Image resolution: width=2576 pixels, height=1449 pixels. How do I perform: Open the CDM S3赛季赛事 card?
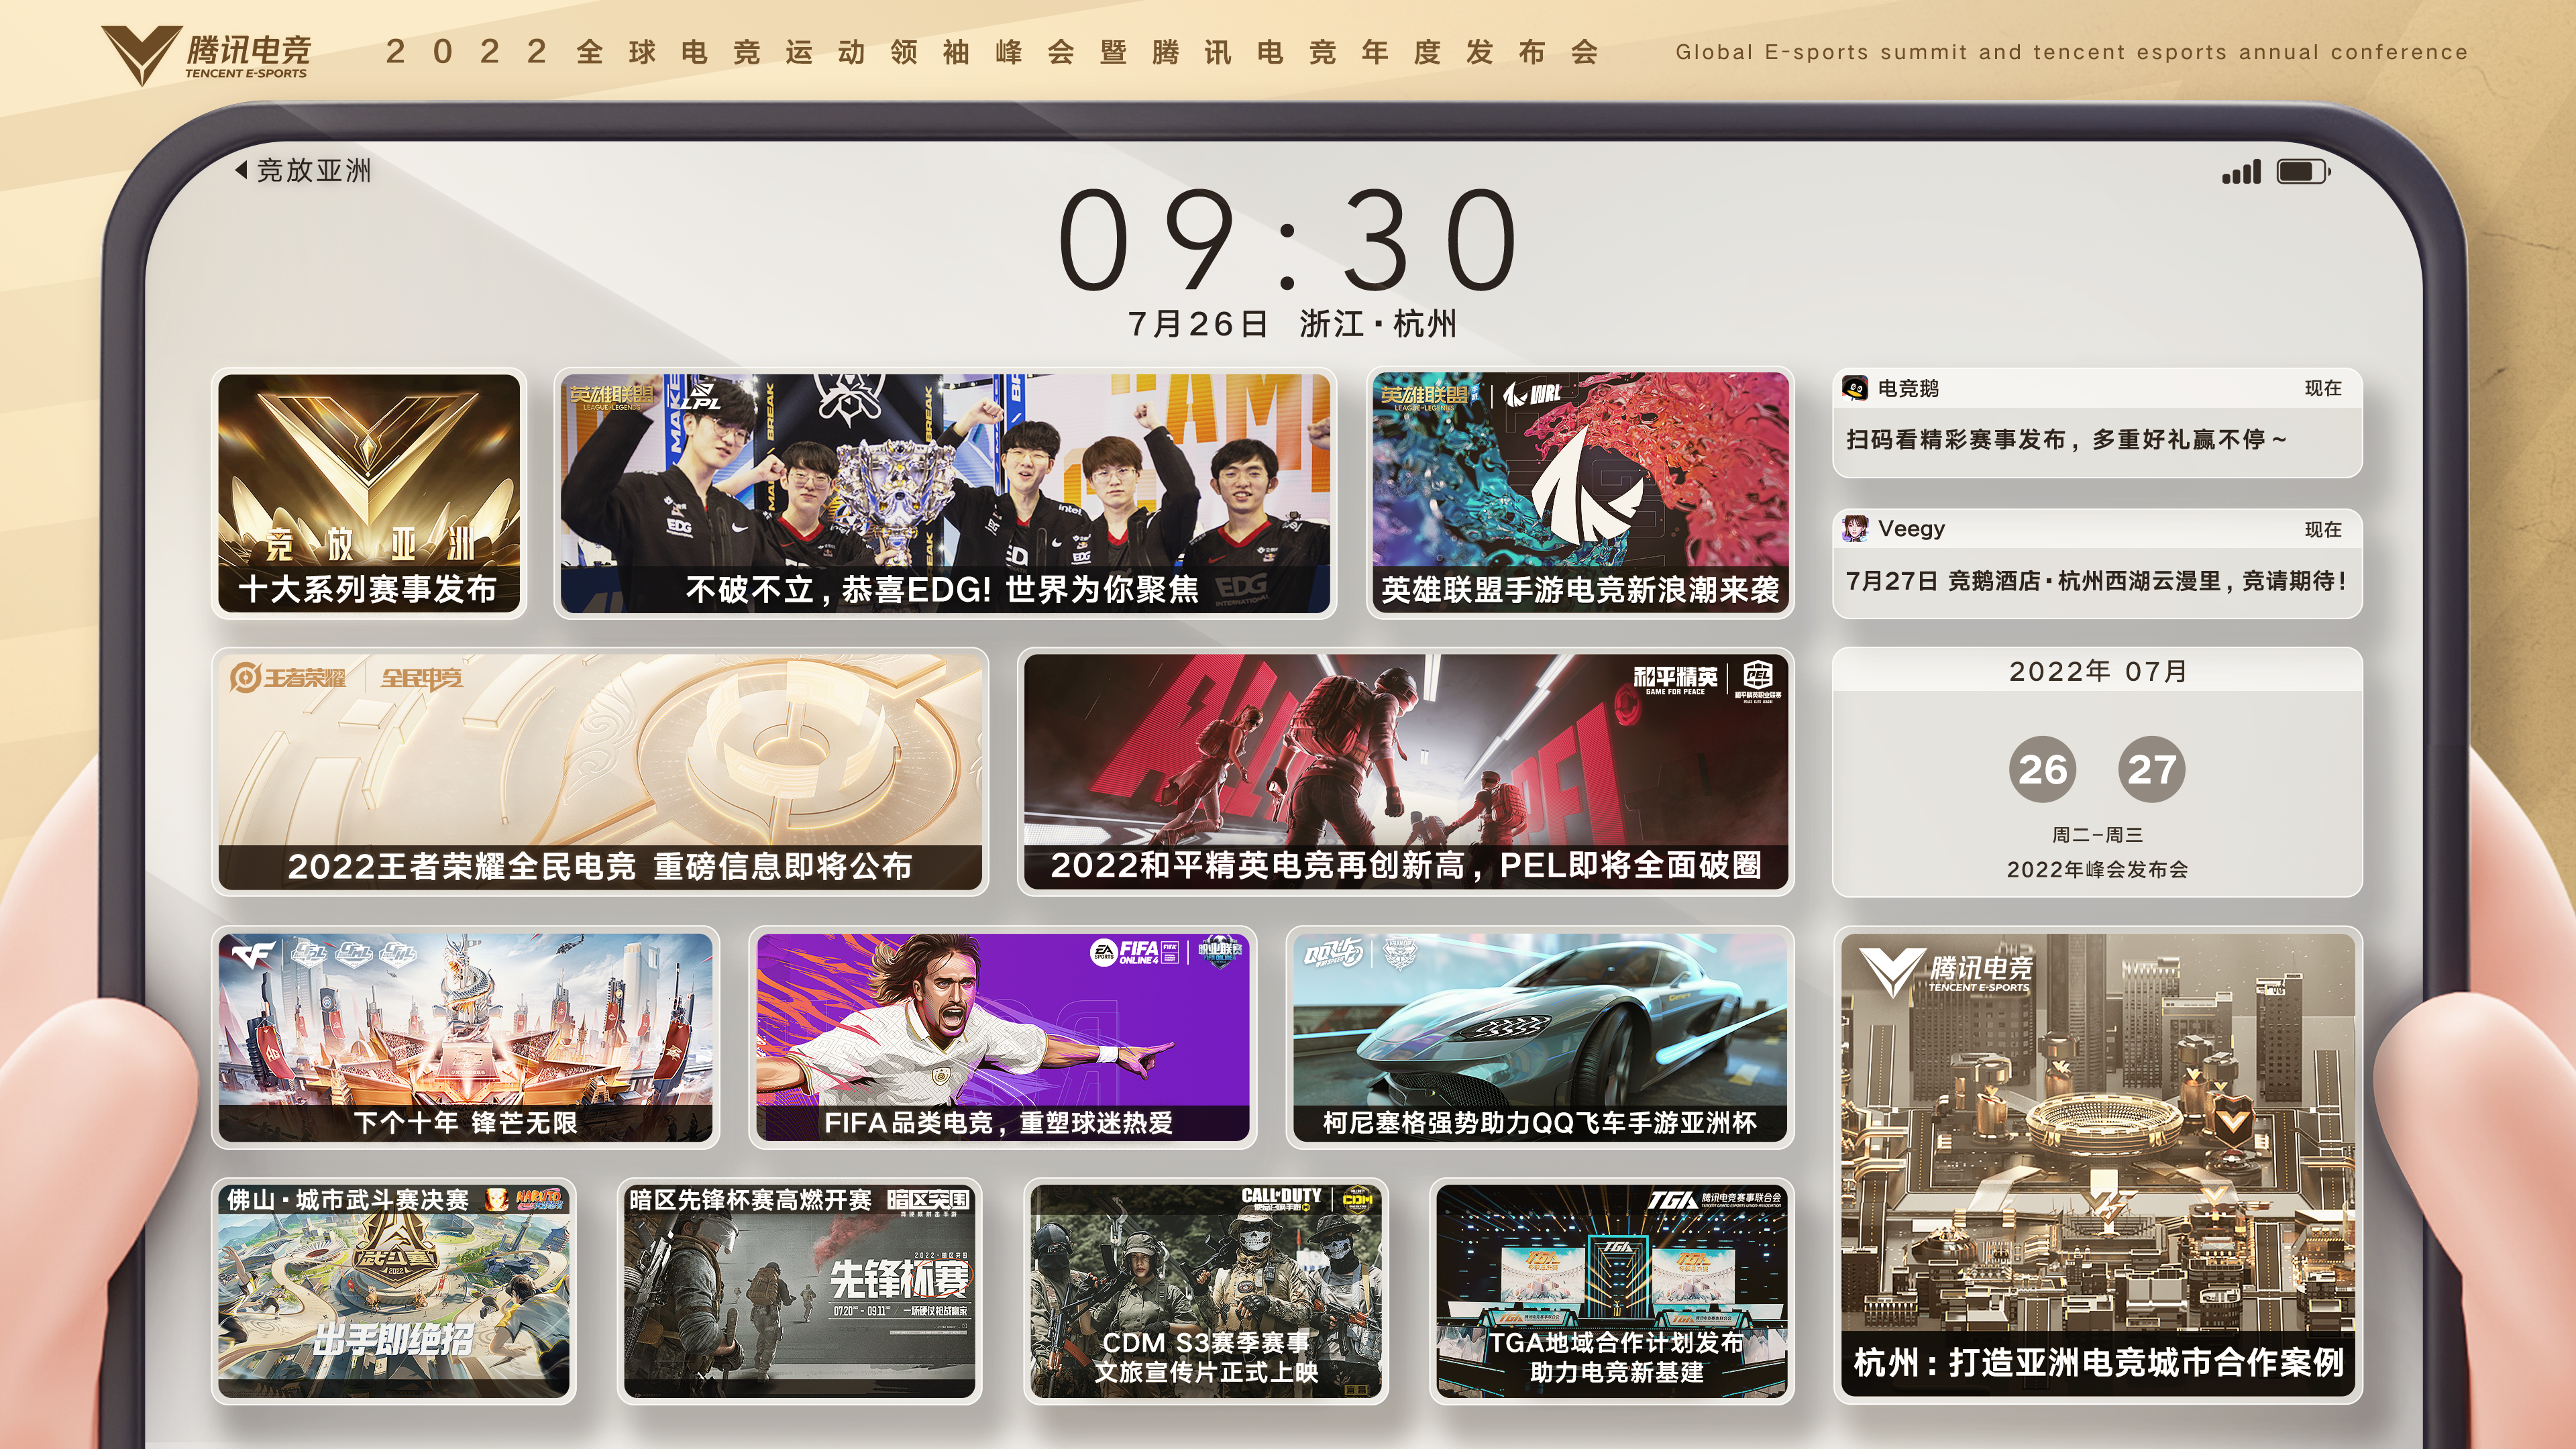click(1206, 1291)
